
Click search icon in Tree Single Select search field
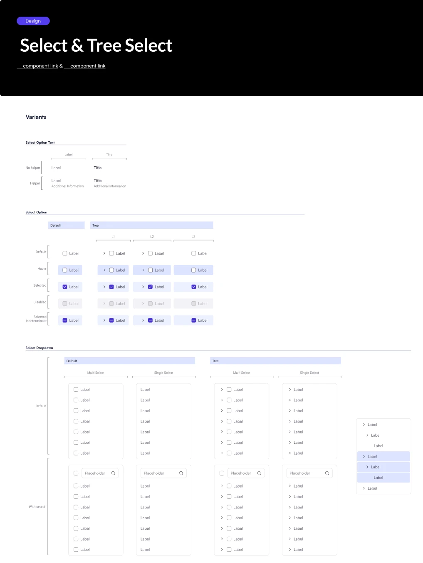point(327,473)
